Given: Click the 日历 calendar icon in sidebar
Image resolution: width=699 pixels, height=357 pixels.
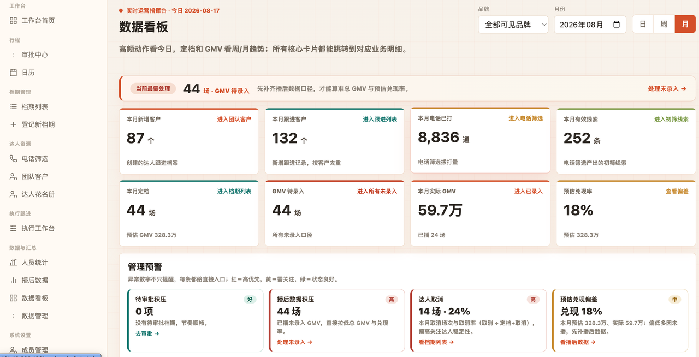Looking at the screenshot, I should pos(13,73).
